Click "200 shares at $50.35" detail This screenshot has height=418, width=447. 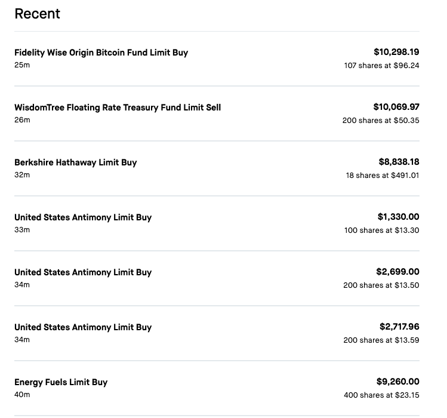tap(381, 121)
